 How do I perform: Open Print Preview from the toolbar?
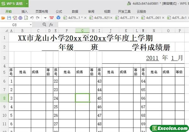coord(26,18)
